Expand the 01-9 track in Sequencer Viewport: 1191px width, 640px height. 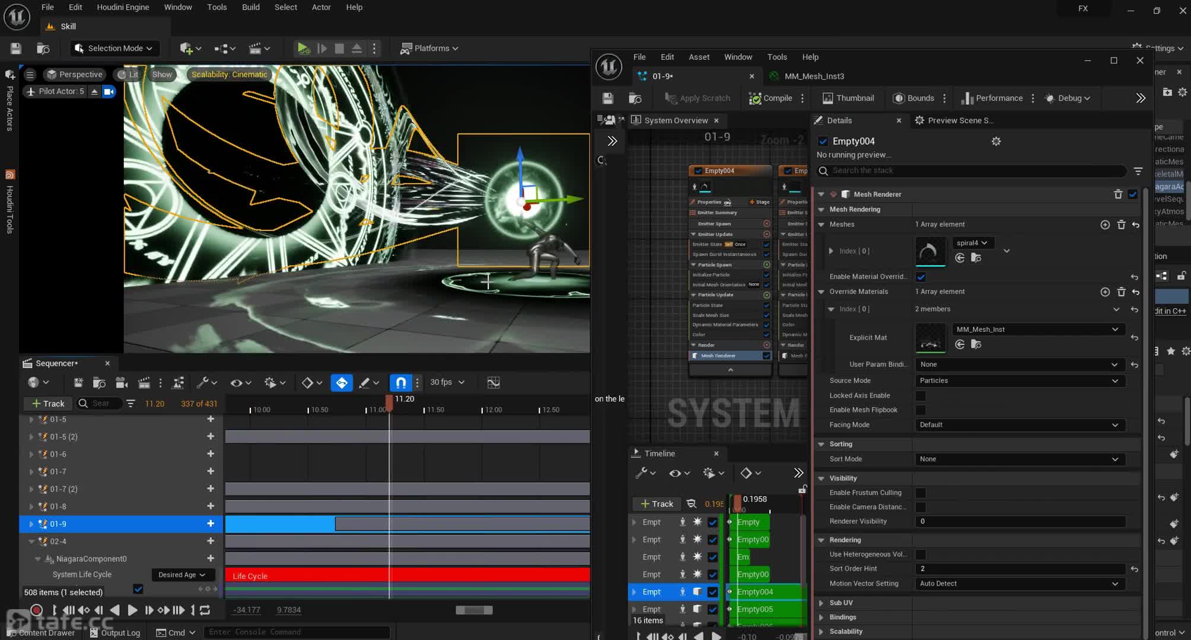pos(31,524)
